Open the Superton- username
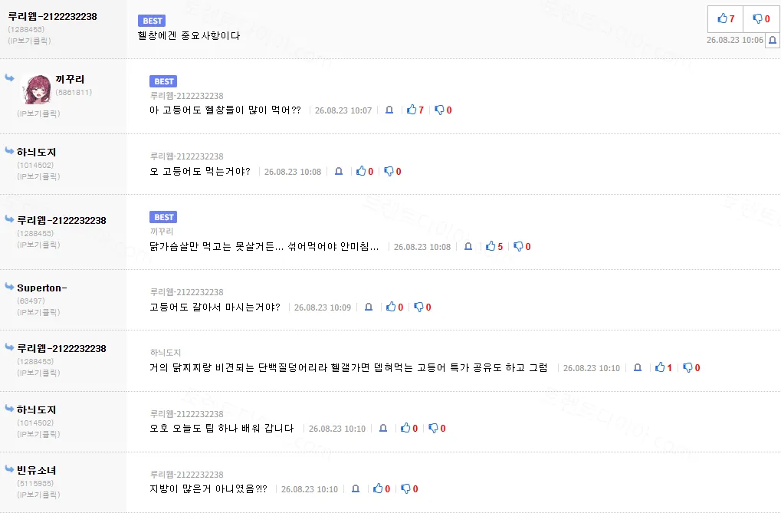Viewport: 781px width, 513px height. point(42,288)
